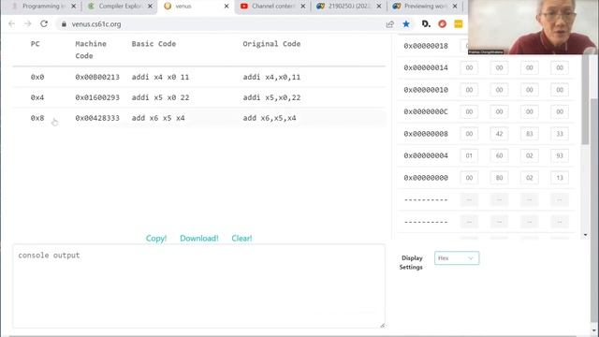Click memory pane scroll down arrow

(x=585, y=235)
